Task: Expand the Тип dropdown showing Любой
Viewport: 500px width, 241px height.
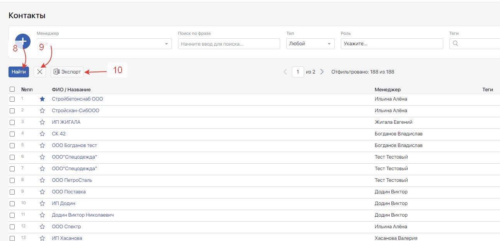Action: pyautogui.click(x=310, y=44)
